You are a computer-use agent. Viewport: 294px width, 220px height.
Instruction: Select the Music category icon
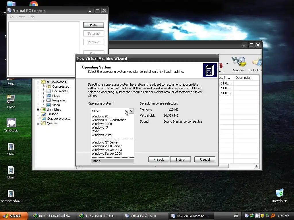49,96
